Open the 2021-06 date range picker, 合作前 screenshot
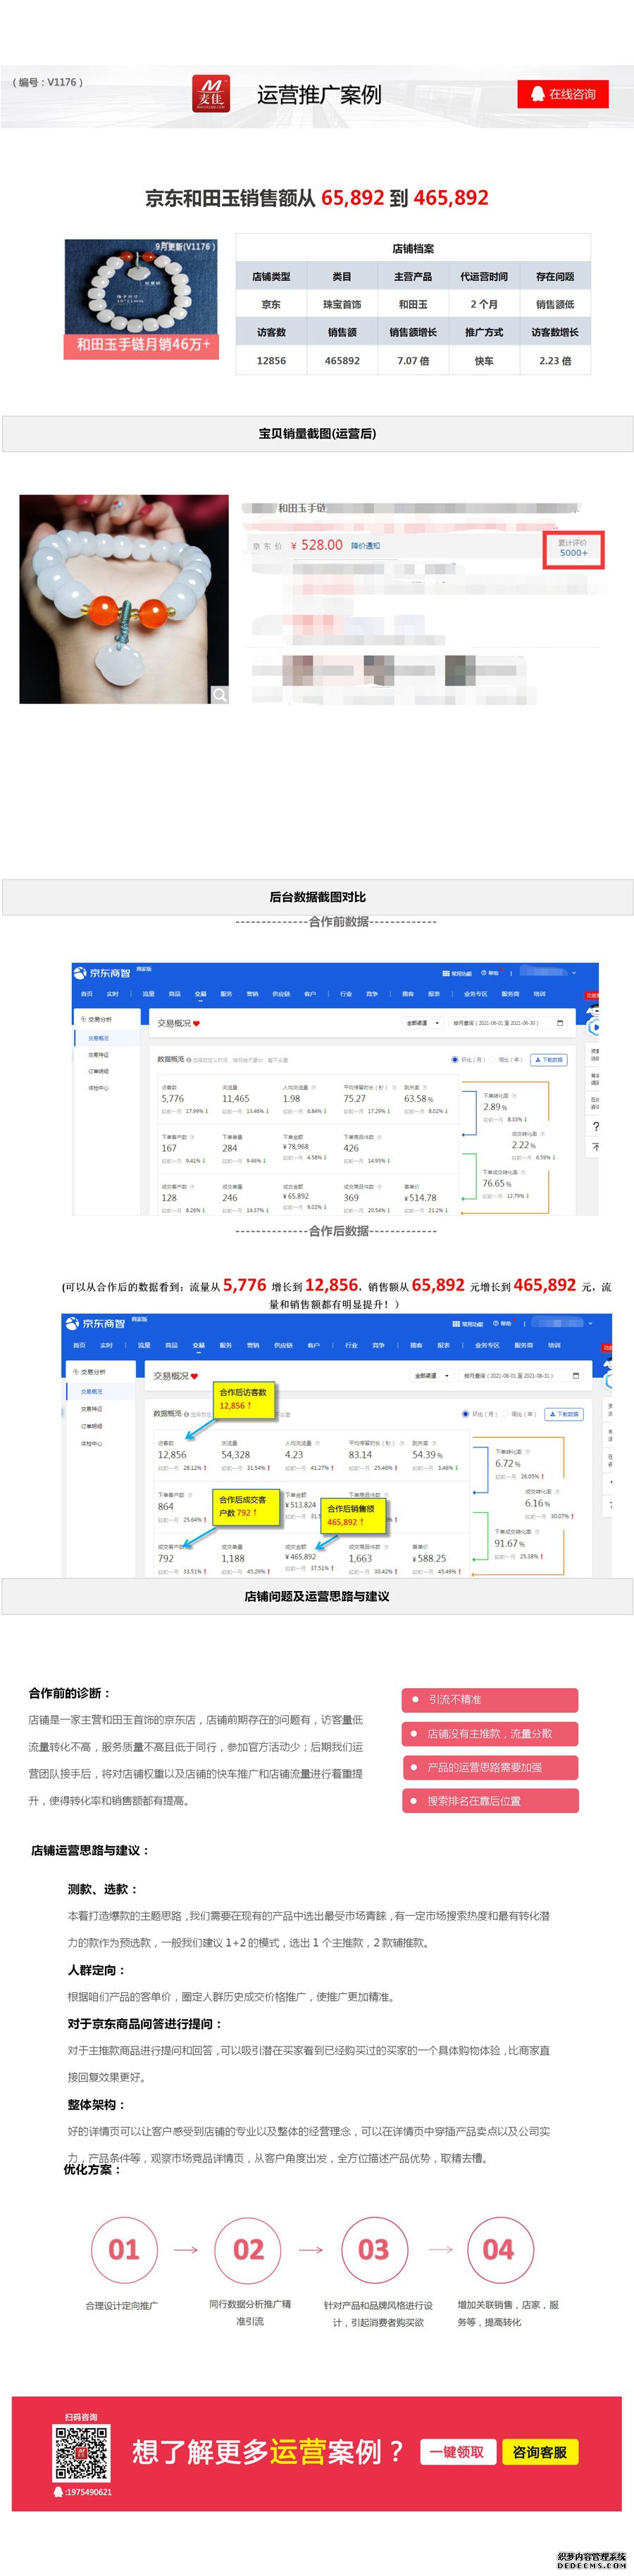 coord(509,1023)
